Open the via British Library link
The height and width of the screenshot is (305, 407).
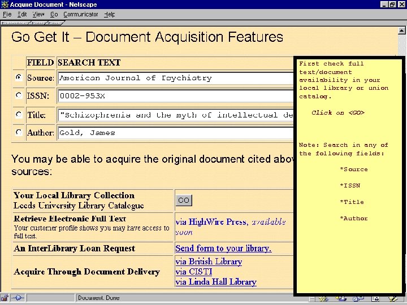point(209,262)
